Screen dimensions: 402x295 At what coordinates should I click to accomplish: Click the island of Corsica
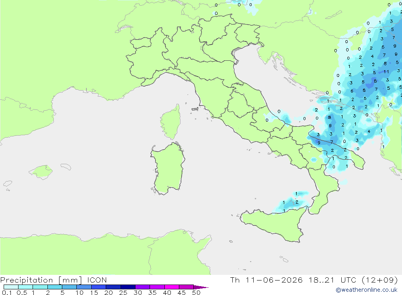click(x=170, y=122)
